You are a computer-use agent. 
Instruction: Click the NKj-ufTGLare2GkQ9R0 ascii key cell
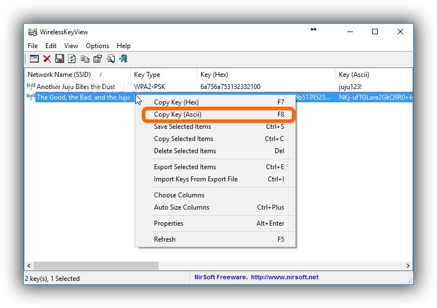[376, 97]
